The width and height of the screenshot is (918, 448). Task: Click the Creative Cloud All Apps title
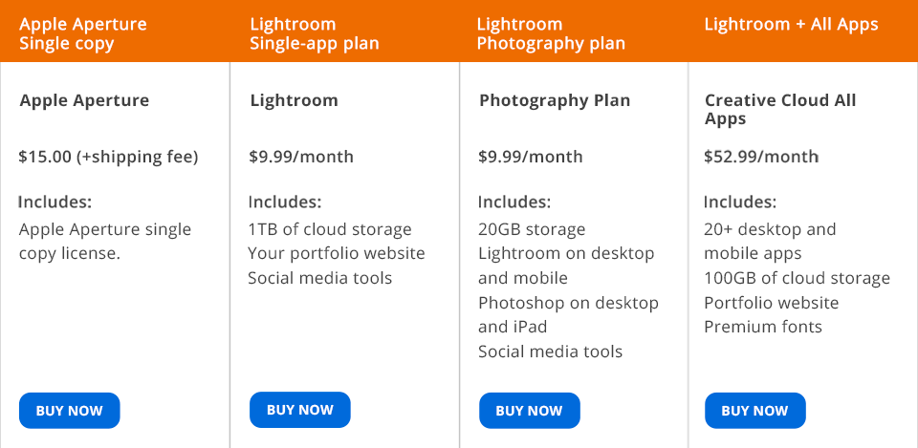coord(780,110)
